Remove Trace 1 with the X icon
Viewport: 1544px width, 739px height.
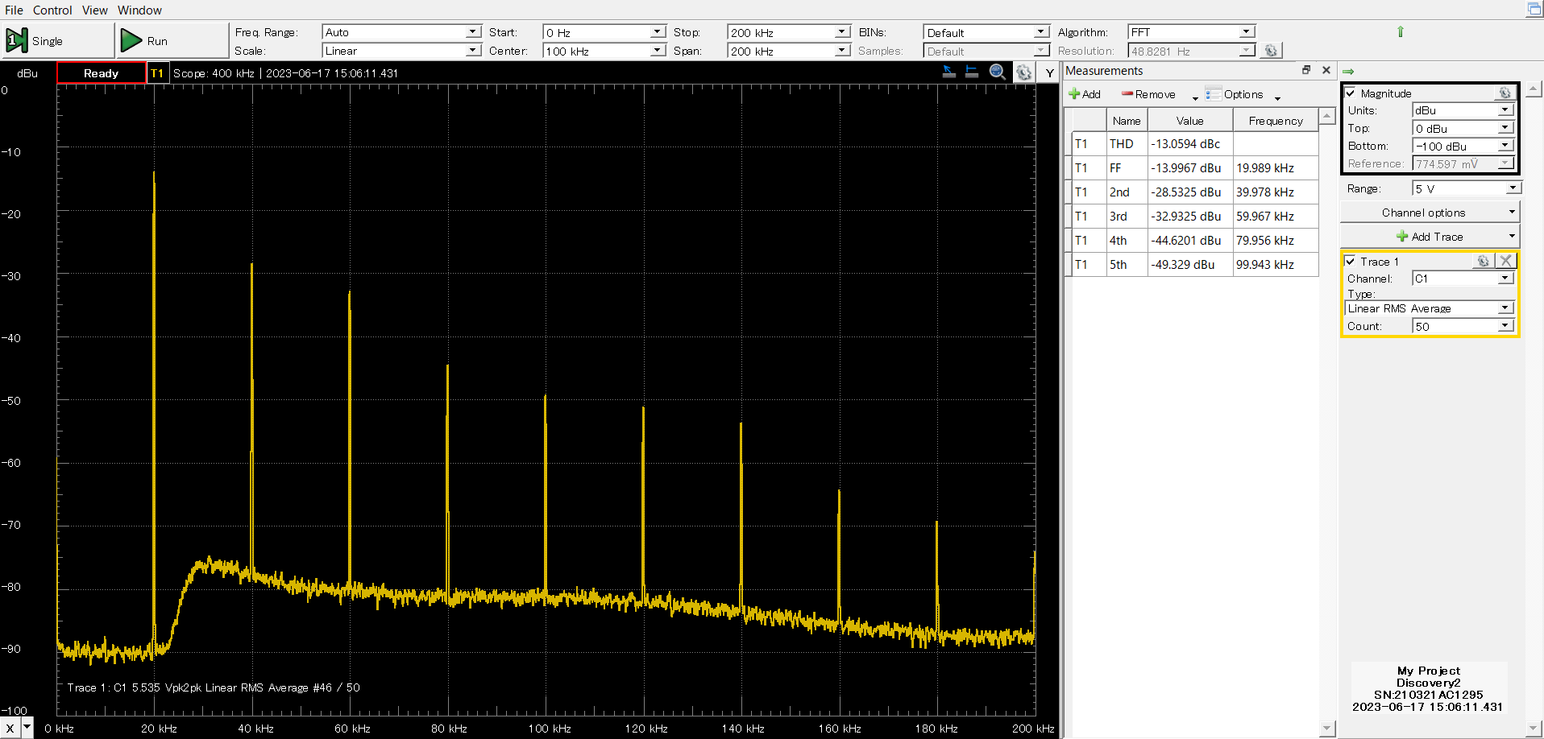tap(1505, 261)
